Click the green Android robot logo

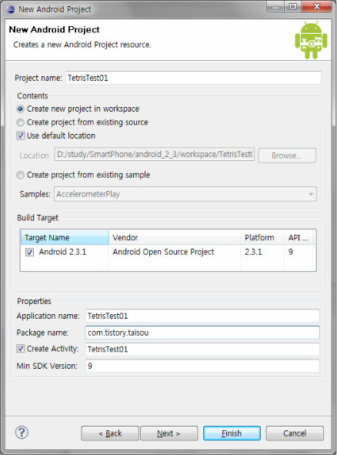(x=311, y=40)
